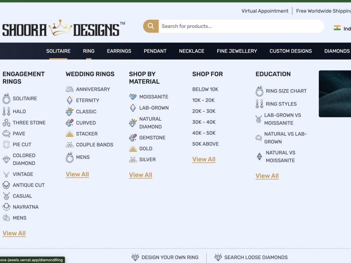The height and width of the screenshot is (263, 351).
Task: Click the Eternity diamond icon
Action: (x=69, y=100)
